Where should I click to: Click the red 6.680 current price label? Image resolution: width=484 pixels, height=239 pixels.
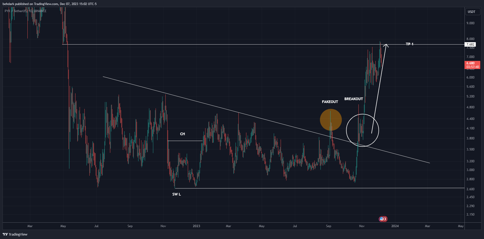click(x=472, y=65)
